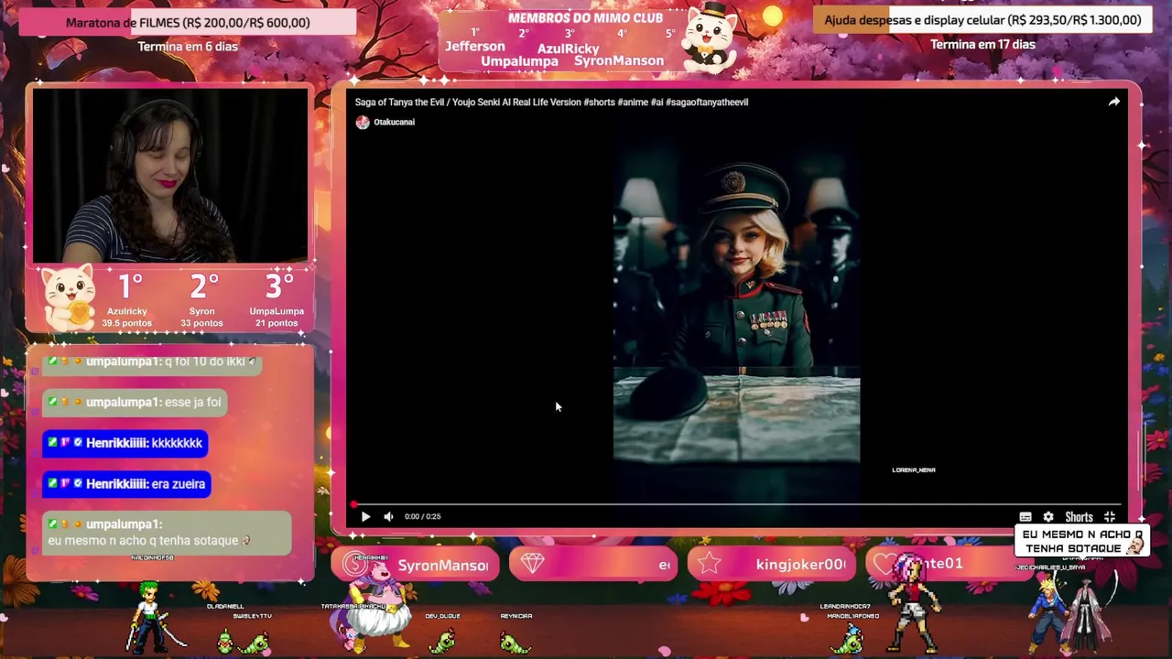Viewport: 1172px width, 659px height.
Task: Click the Shorts logo in player controls
Action: [1079, 517]
